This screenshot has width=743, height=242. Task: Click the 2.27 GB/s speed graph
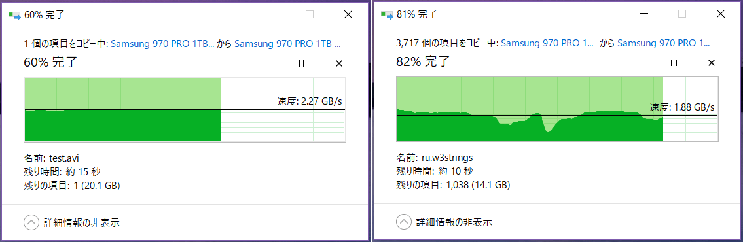click(185, 109)
